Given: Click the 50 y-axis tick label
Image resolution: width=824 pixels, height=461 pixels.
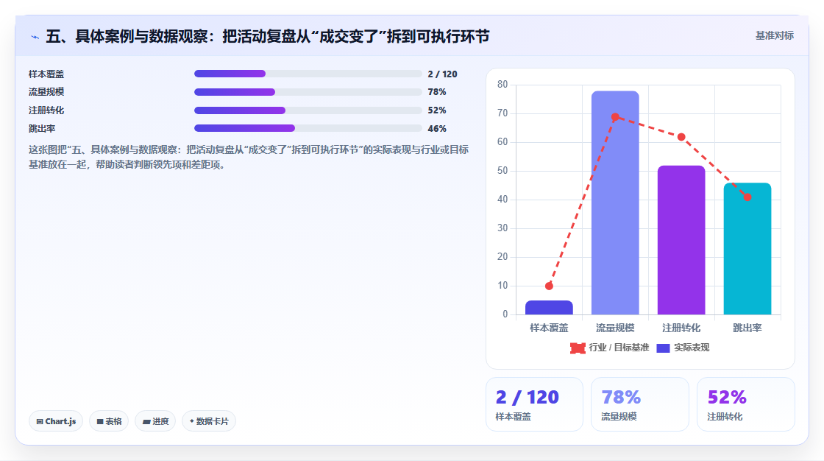Looking at the screenshot, I should click(x=502, y=171).
